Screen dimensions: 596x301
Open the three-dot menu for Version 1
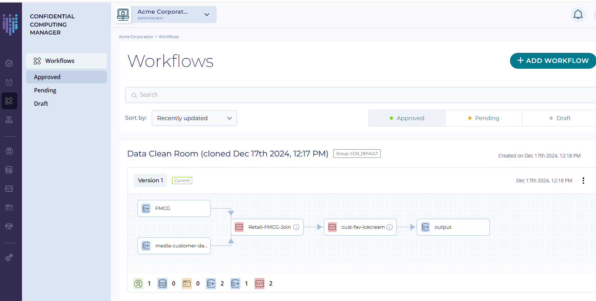[583, 181]
